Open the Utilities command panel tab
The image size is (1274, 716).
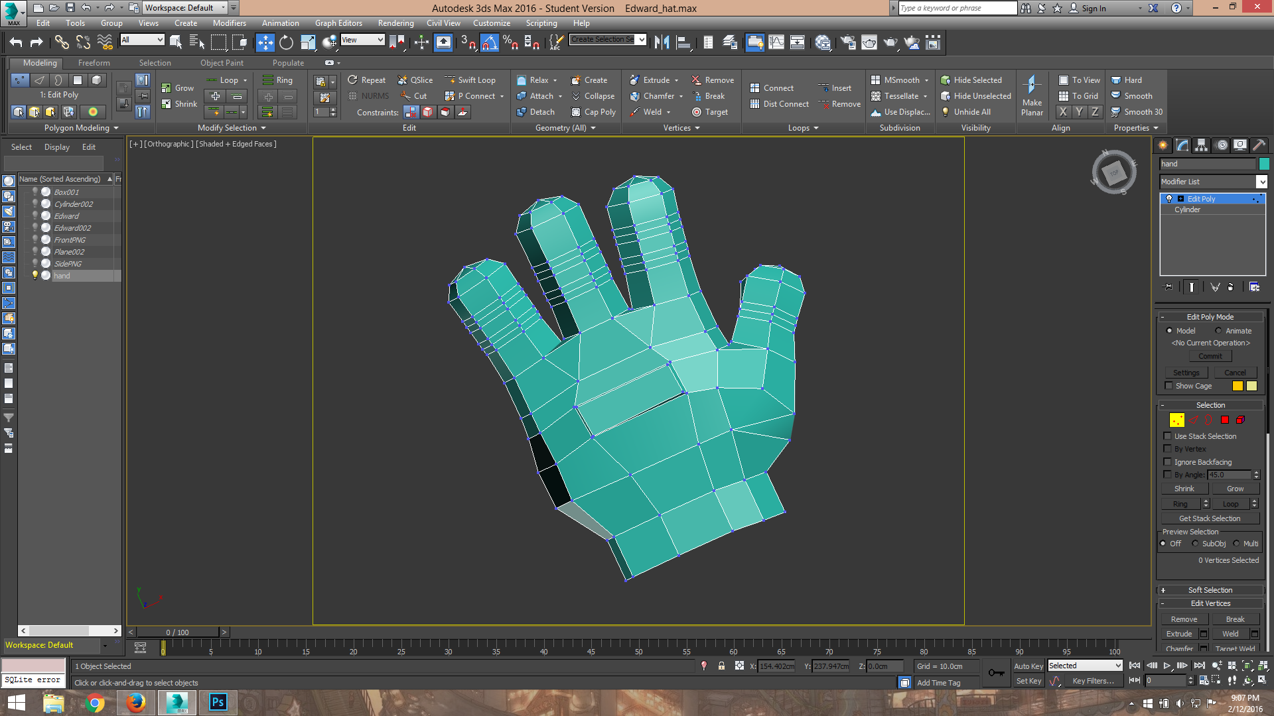1259,145
